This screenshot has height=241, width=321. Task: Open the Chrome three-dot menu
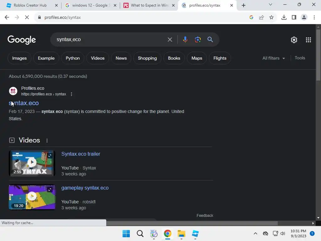point(314,18)
